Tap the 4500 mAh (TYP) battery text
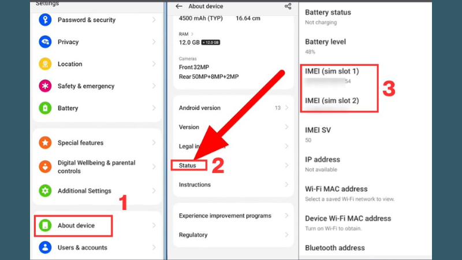462x260 pixels. coord(200,18)
